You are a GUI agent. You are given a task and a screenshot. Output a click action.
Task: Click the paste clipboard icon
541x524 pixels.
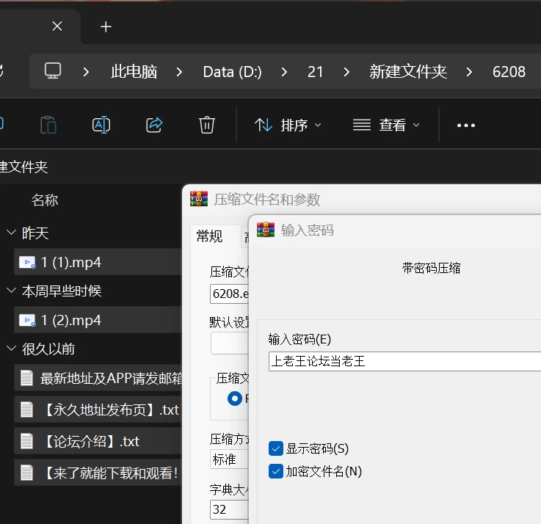pos(48,125)
